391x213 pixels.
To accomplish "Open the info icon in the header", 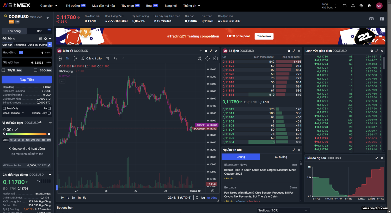I will 369,6.
